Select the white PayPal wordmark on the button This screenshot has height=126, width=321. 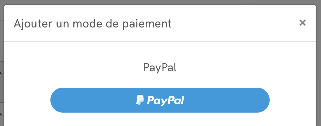166,100
